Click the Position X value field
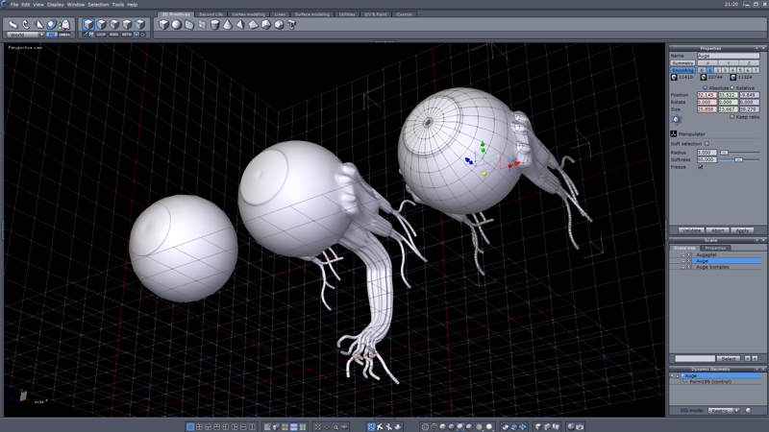Viewport: 769px width, 432px height. pos(706,95)
